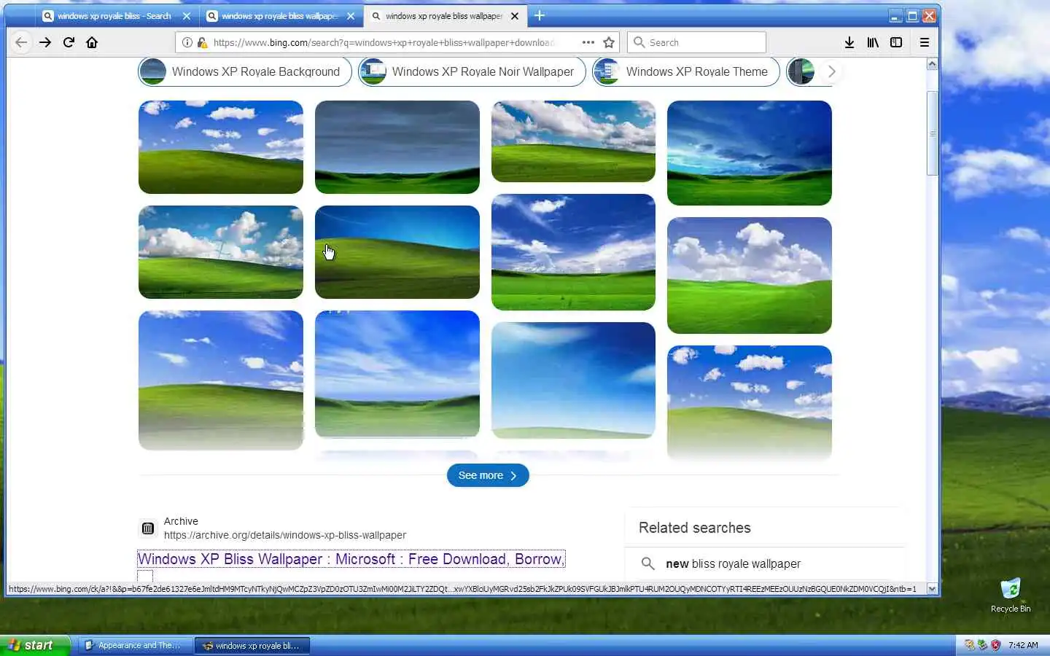Close the first 'bliss - Search' tab
1050x656 pixels.
(x=187, y=15)
